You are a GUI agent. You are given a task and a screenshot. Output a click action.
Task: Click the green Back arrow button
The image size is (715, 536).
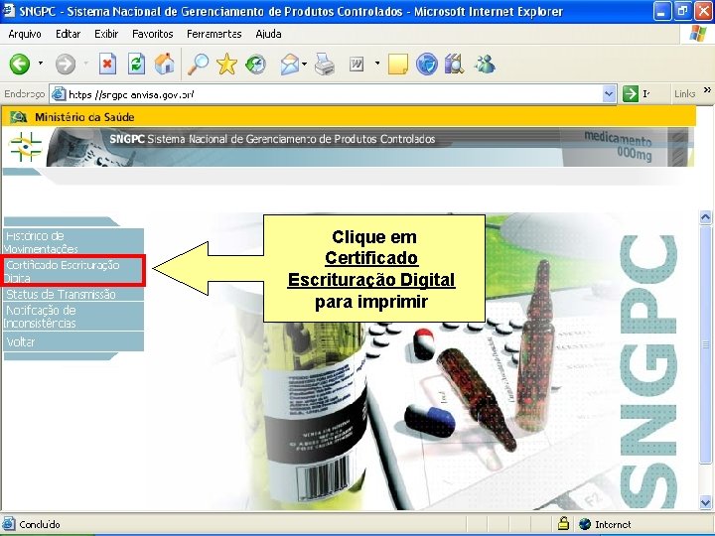point(20,65)
